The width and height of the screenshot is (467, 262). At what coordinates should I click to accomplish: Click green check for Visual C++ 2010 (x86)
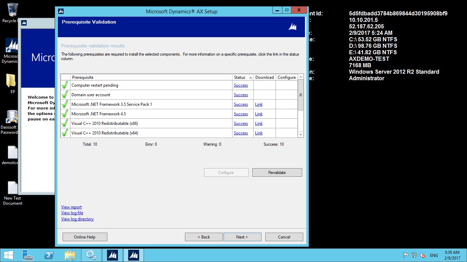(x=65, y=123)
